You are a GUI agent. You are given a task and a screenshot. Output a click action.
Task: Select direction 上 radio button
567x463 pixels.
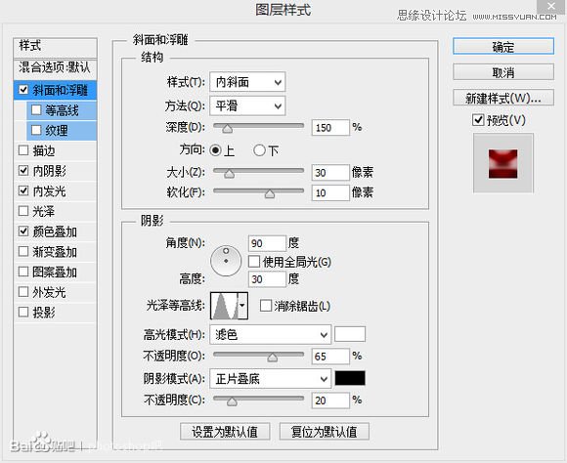tap(215, 150)
